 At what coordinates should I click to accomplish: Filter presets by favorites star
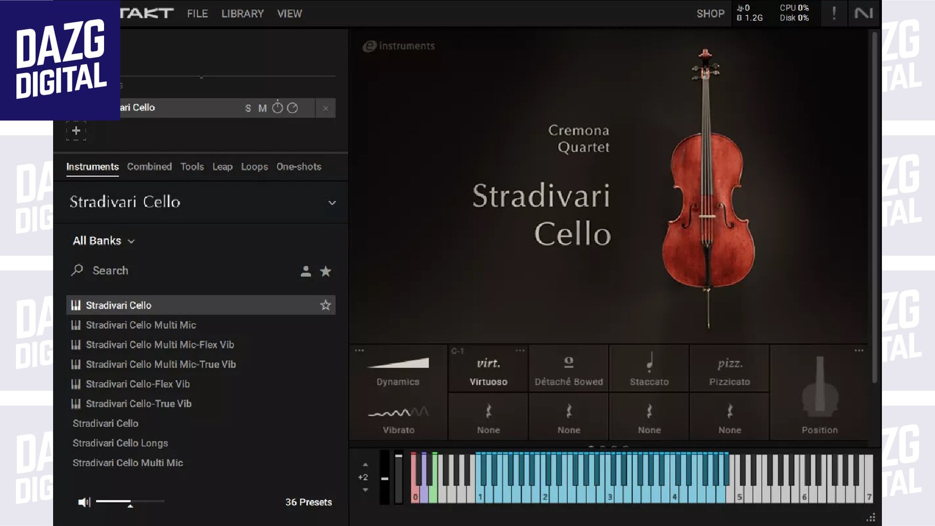coord(326,271)
